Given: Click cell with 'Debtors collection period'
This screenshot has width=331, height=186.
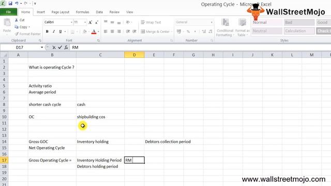Looking at the screenshot, I should pos(168,142).
